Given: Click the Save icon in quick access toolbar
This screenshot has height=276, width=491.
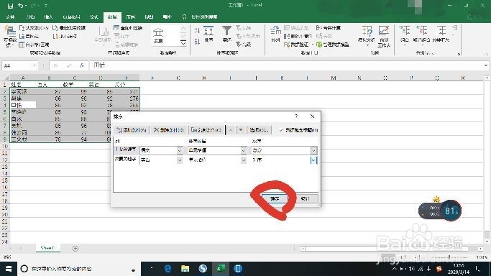Looking at the screenshot, I should coord(10,6).
